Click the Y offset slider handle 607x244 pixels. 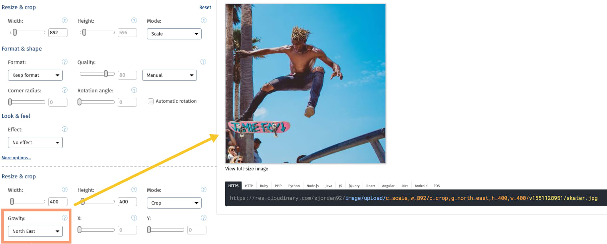[149, 230]
